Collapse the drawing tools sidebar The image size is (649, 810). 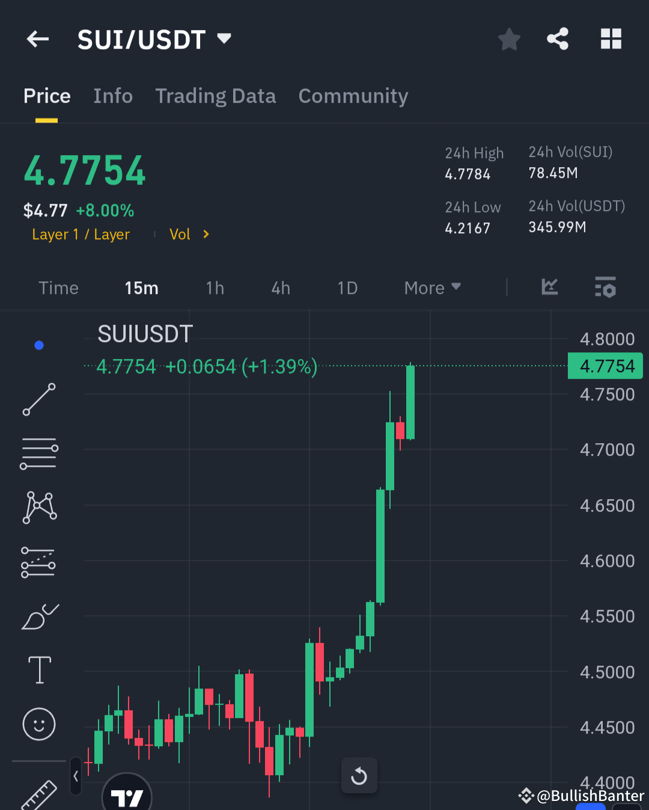pyautogui.click(x=76, y=776)
